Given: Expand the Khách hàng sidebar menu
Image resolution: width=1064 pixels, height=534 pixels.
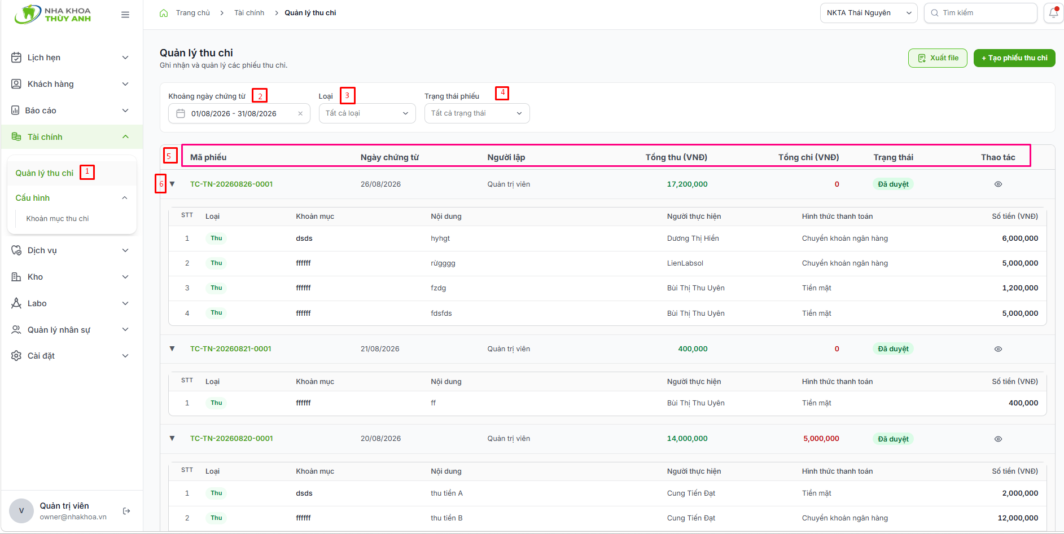Looking at the screenshot, I should coord(71,84).
